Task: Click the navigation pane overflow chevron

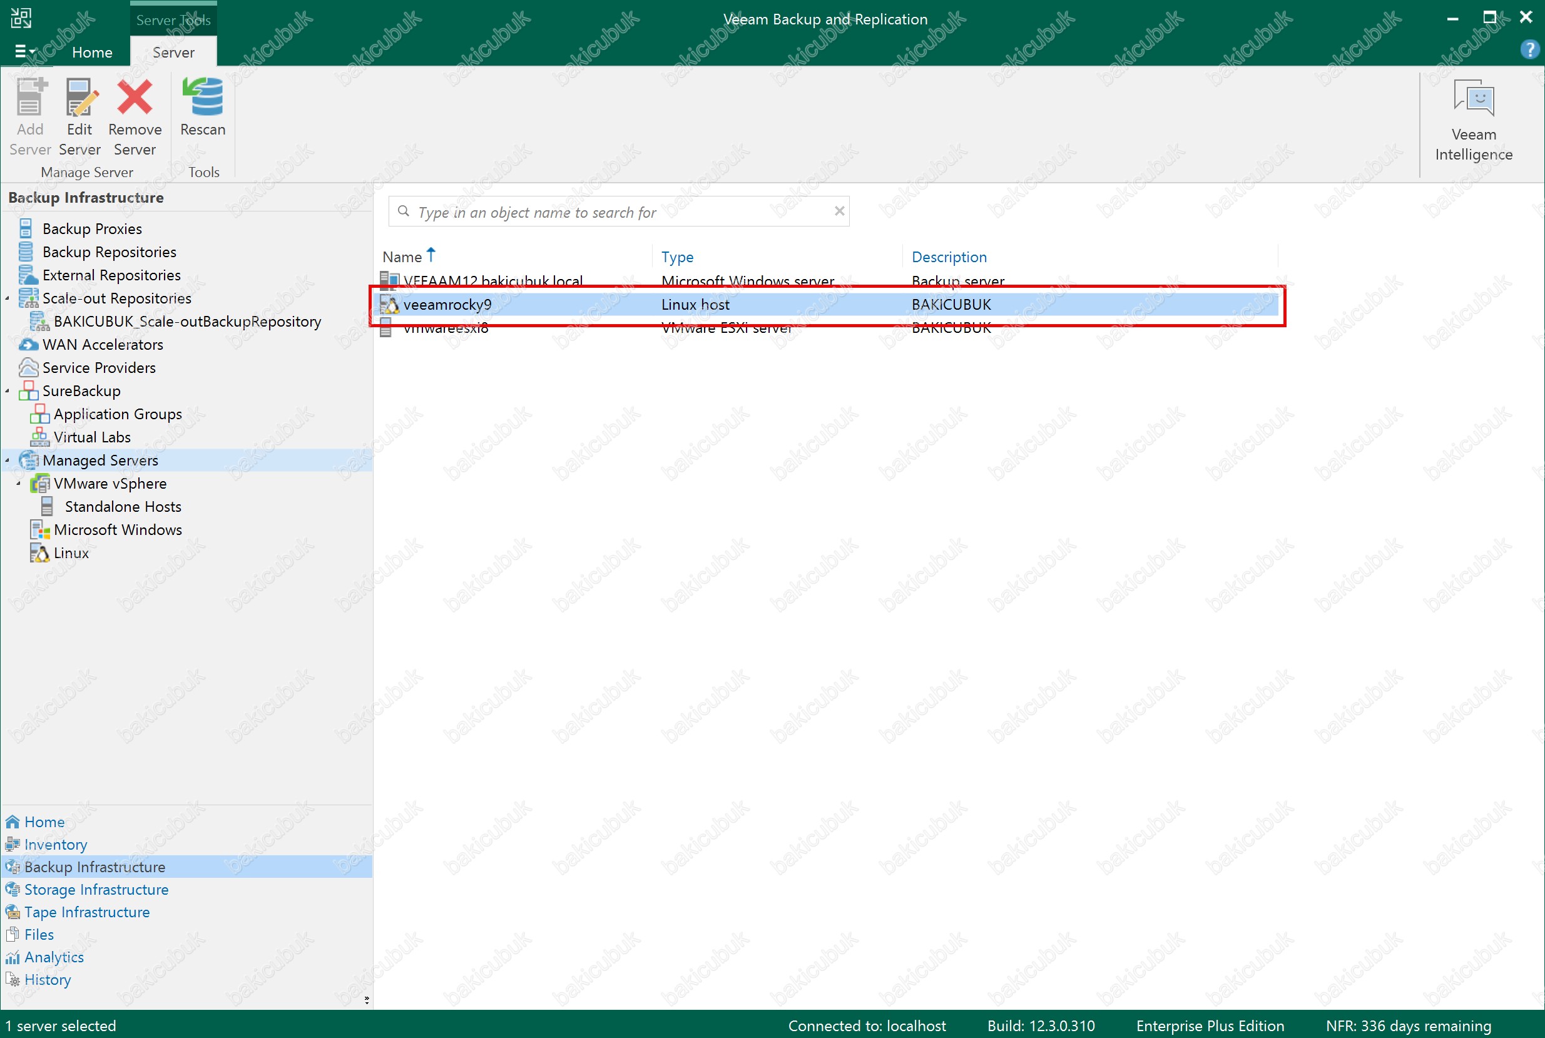Action: [x=367, y=1000]
